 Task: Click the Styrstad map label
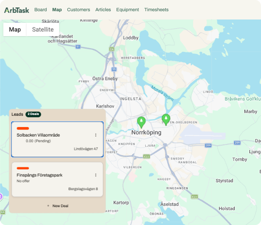click(224, 181)
